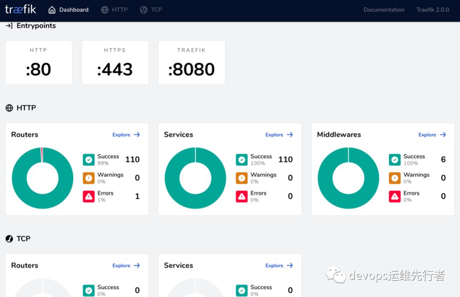Screen dimensions: 460x297
Task: Click the icon beside TCP section heading
Action: (x=9, y=239)
